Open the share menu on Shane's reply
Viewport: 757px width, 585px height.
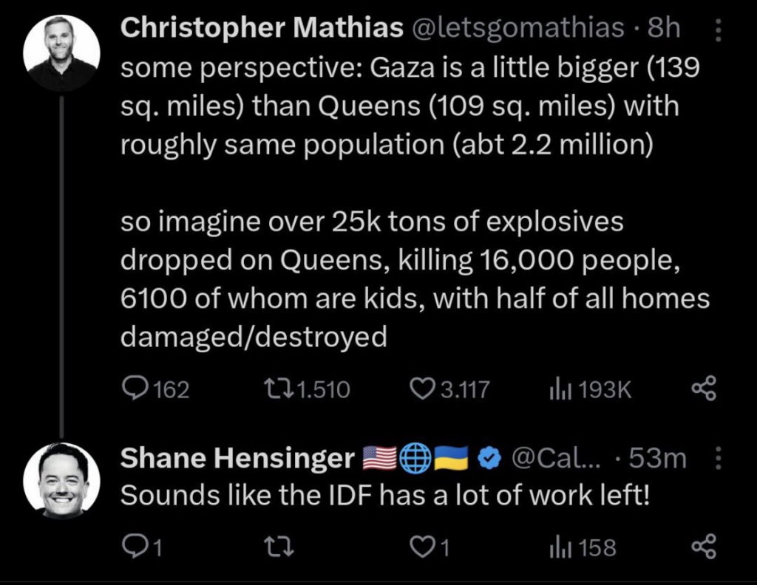702,547
